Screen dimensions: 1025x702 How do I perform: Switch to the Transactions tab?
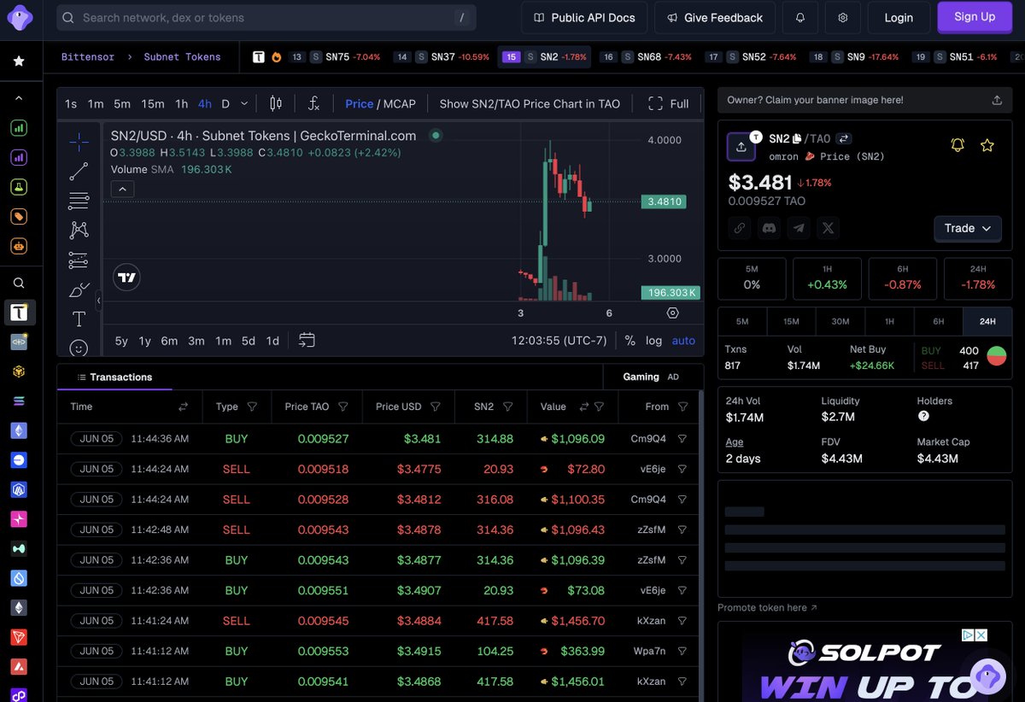(x=114, y=377)
